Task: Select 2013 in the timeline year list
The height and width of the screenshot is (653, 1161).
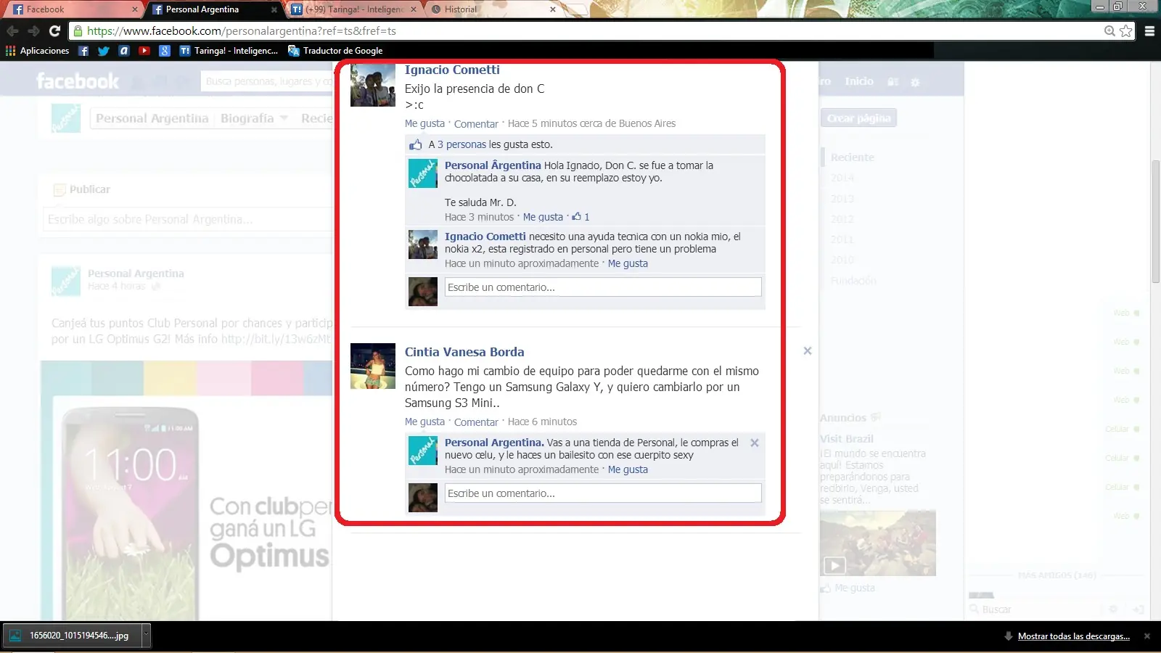Action: coord(842,199)
